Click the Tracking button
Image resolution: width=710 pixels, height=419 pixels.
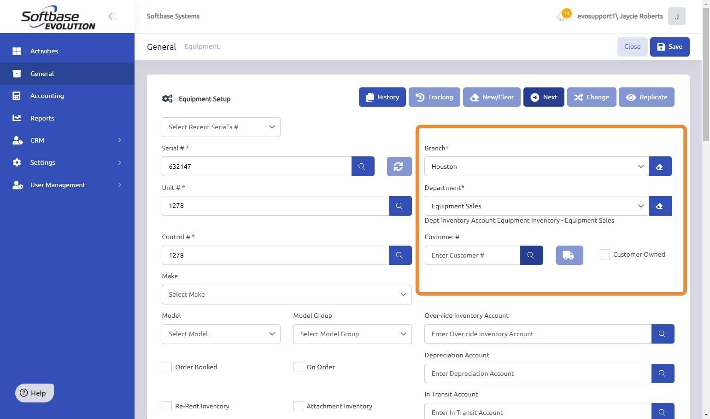pos(434,97)
